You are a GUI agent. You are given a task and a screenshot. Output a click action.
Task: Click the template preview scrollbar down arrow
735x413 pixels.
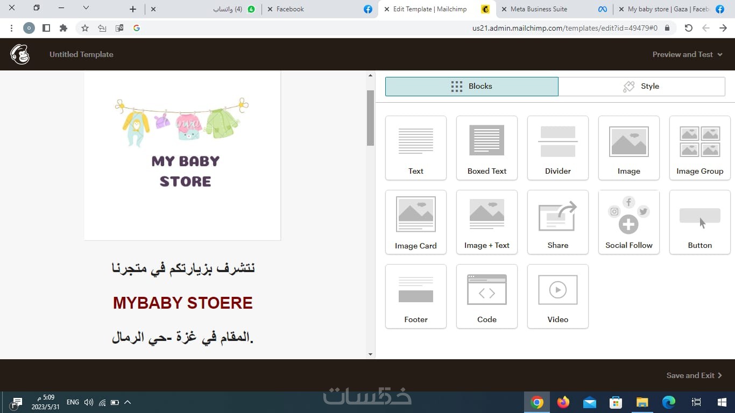370,354
